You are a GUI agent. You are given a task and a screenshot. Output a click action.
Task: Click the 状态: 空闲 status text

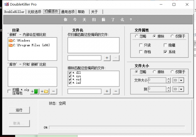(57, 103)
